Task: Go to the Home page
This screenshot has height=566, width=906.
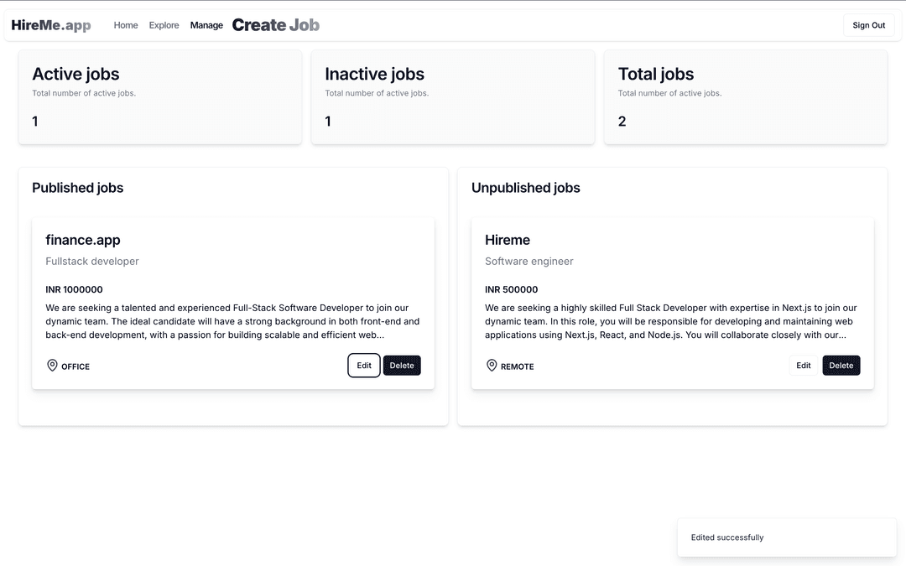Action: (126, 25)
